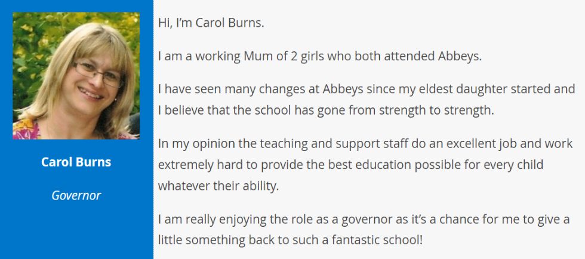Viewport: 585px width, 259px height.
Task: Click the word 'Abbeys' in second sentence
Action: tap(460, 57)
